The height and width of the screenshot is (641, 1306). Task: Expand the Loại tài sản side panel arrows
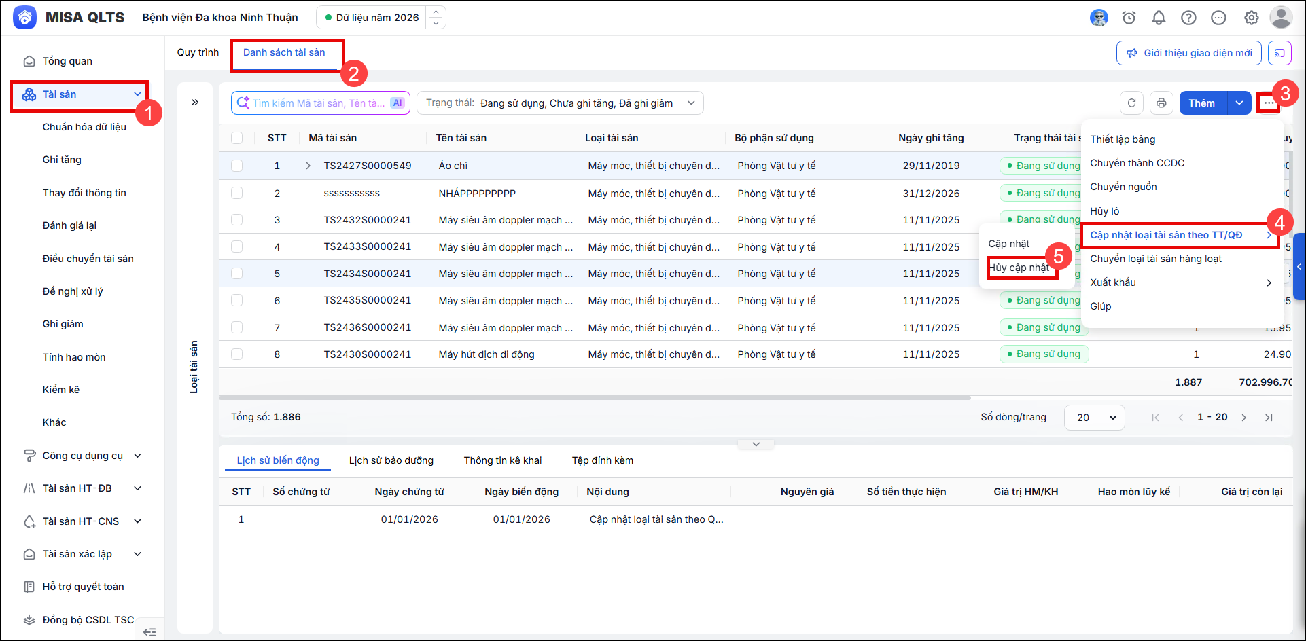[195, 103]
